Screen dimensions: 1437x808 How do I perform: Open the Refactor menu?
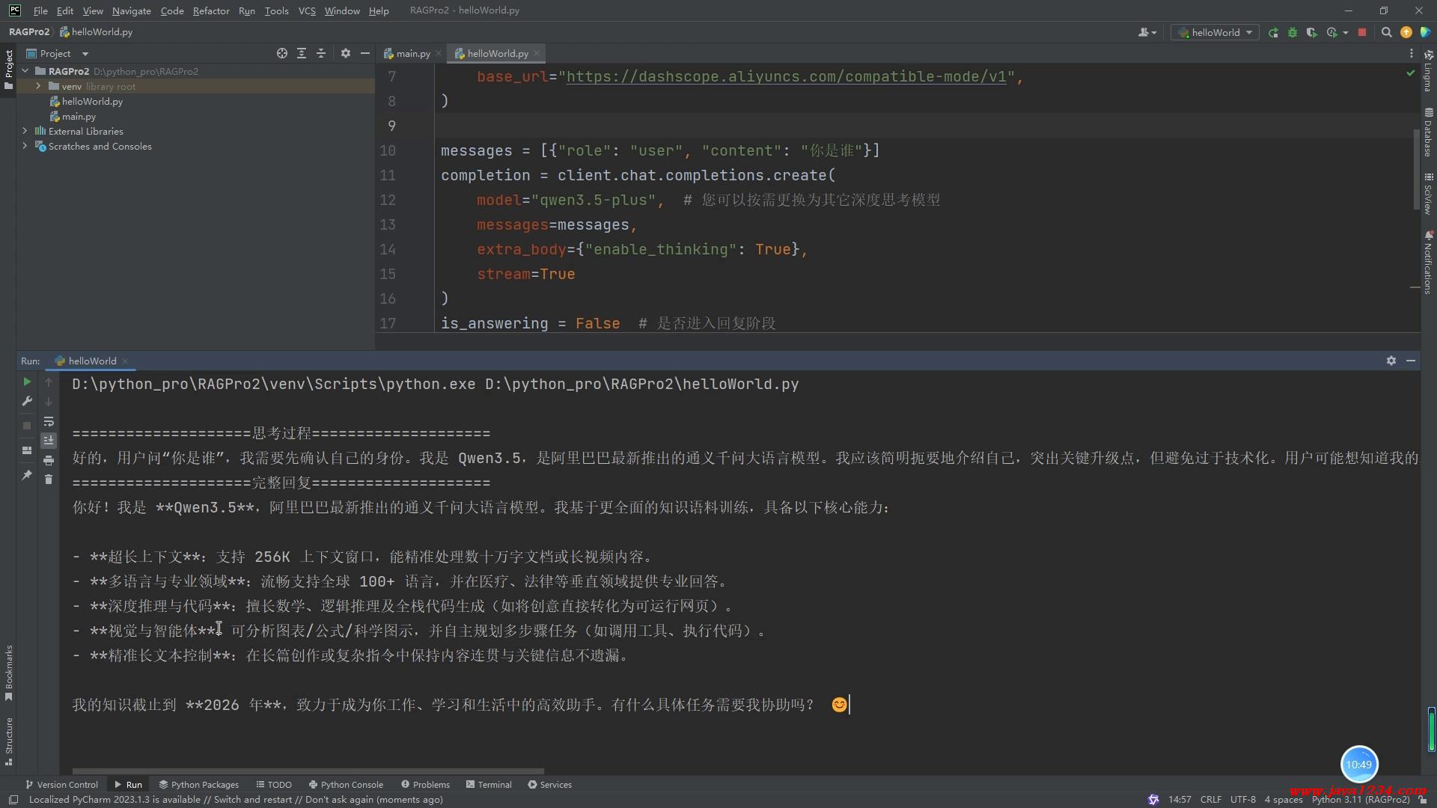(x=210, y=10)
